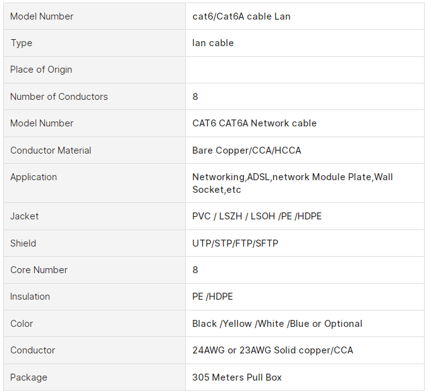Select 'CAT6 CAT6A Network cable' text
The height and width of the screenshot is (392, 431).
[255, 123]
